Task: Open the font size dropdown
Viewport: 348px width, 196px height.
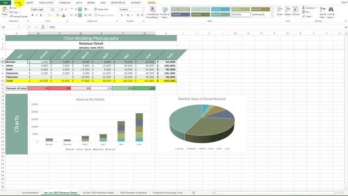Action: point(58,9)
